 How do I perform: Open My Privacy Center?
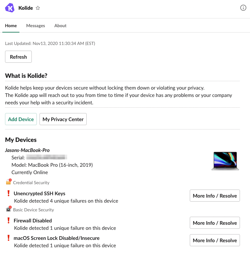coord(63,119)
